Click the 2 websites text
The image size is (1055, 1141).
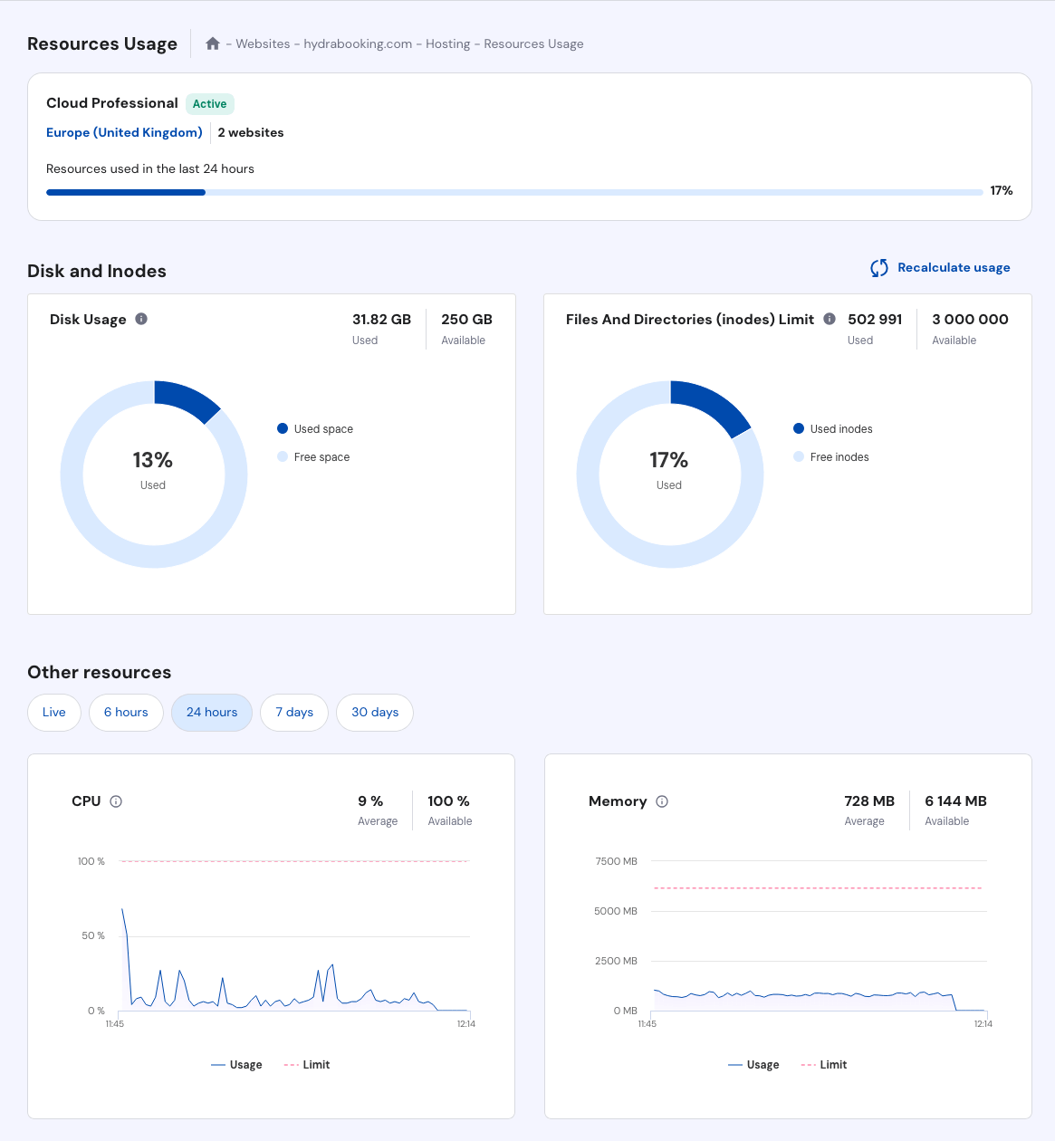[251, 132]
